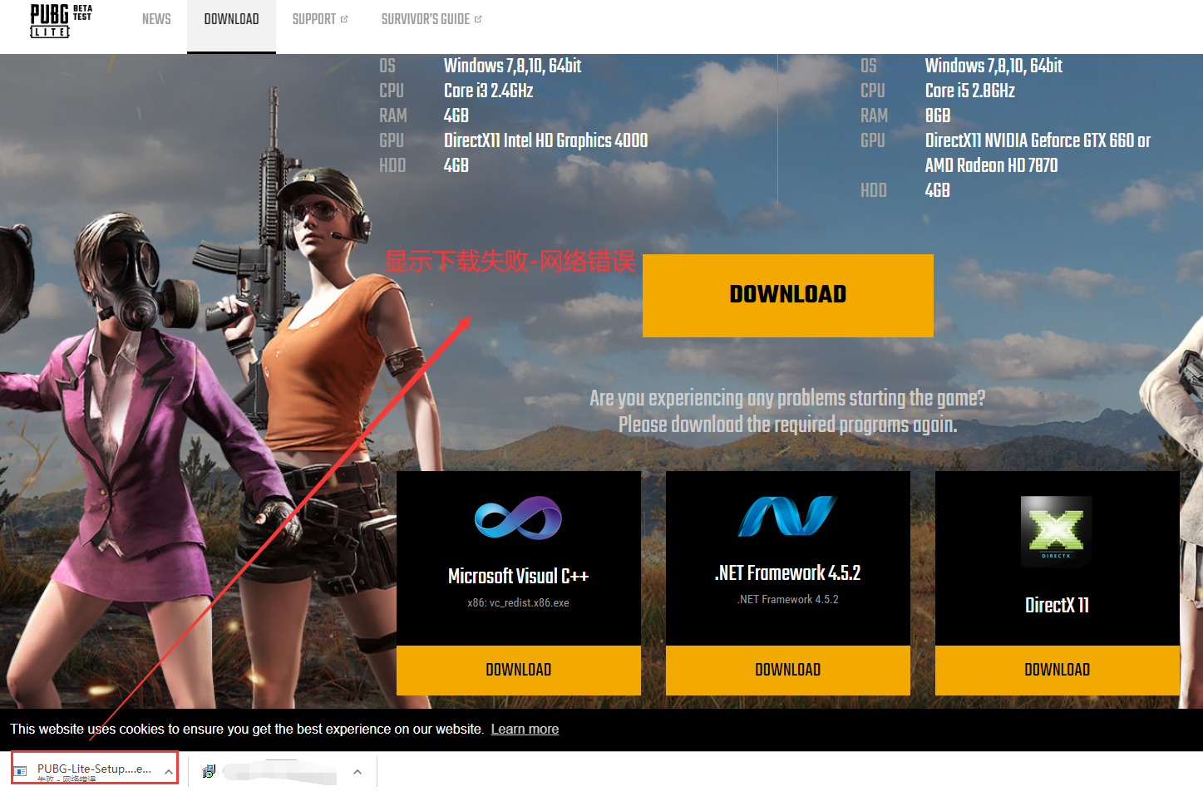Select the DOWNLOAD tab in navigation

231,19
